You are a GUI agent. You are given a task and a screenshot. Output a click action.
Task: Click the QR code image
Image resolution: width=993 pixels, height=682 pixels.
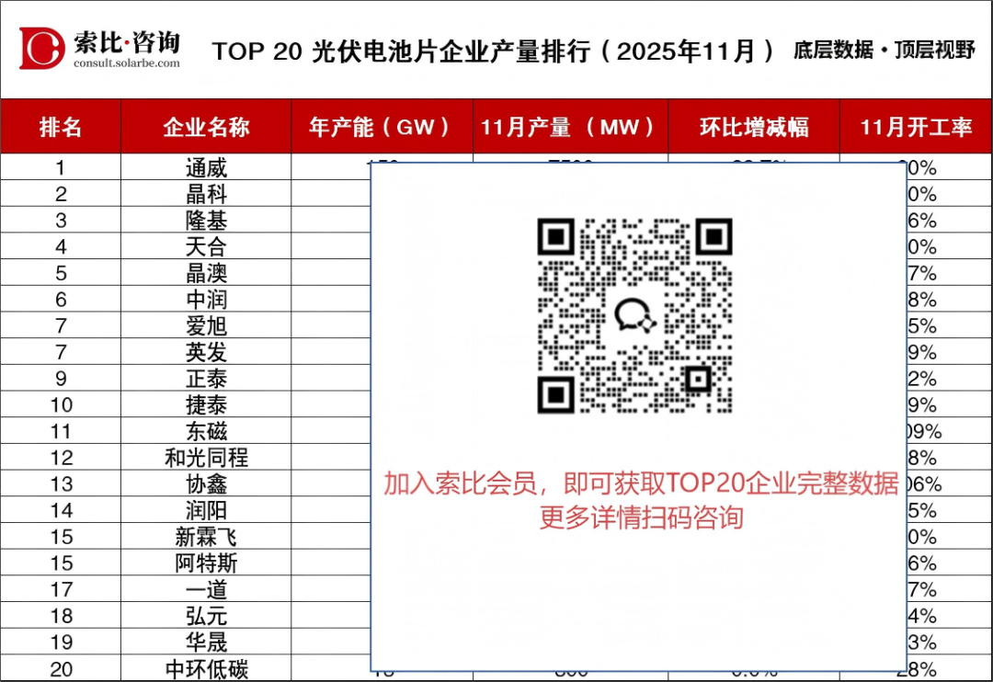click(x=634, y=315)
